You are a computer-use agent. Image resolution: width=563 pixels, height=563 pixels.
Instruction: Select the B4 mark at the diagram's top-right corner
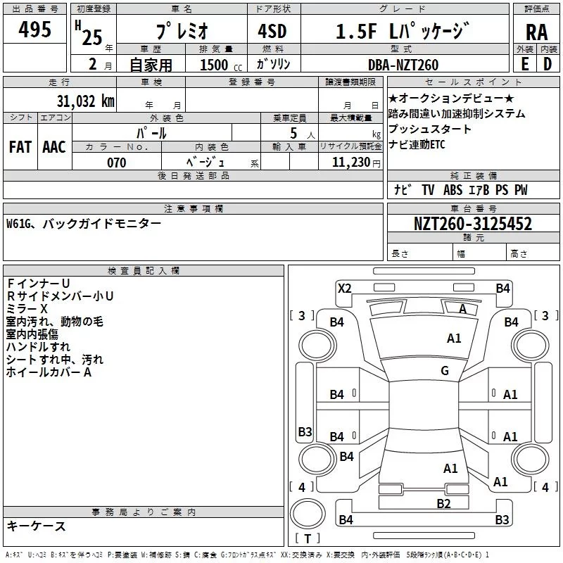(x=502, y=288)
